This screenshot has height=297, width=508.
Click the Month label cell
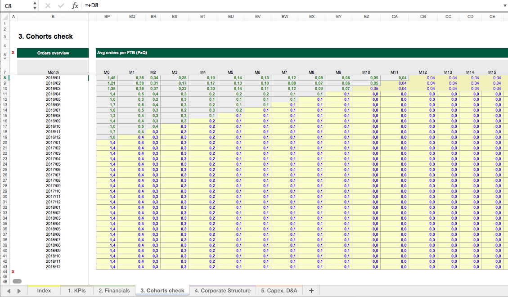click(x=53, y=72)
